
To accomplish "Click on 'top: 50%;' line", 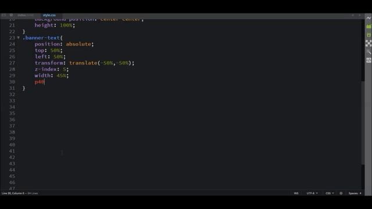I will [x=48, y=51].
